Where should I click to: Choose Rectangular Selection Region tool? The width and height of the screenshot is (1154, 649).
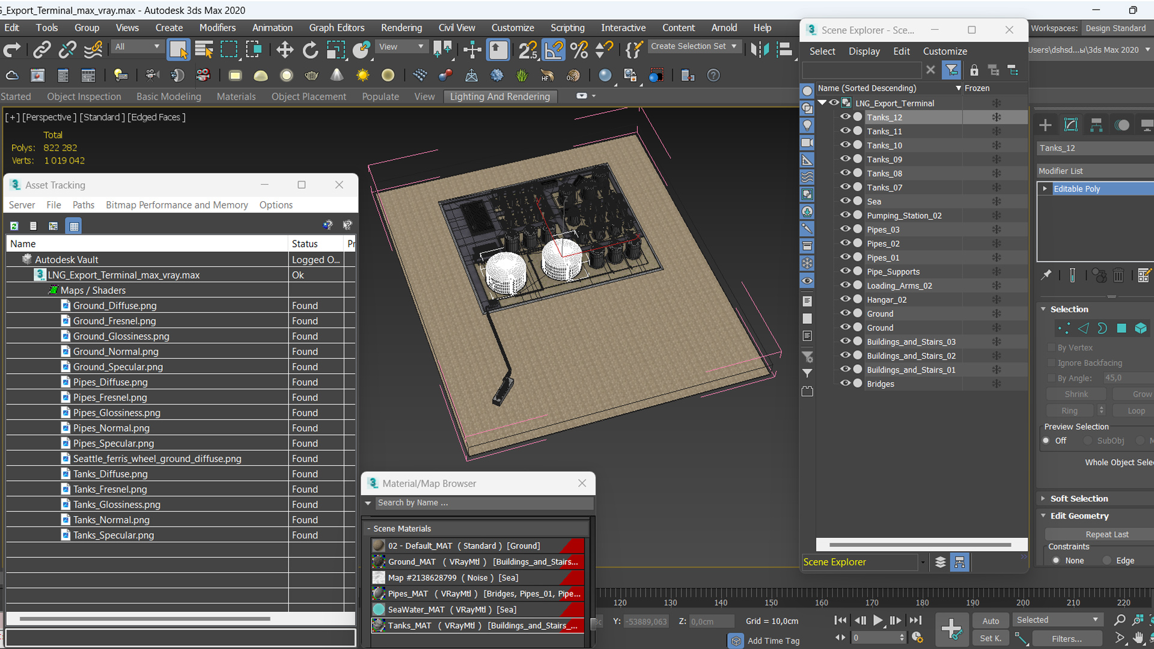pos(229,50)
